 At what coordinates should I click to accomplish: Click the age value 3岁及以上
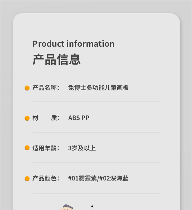tap(82, 148)
